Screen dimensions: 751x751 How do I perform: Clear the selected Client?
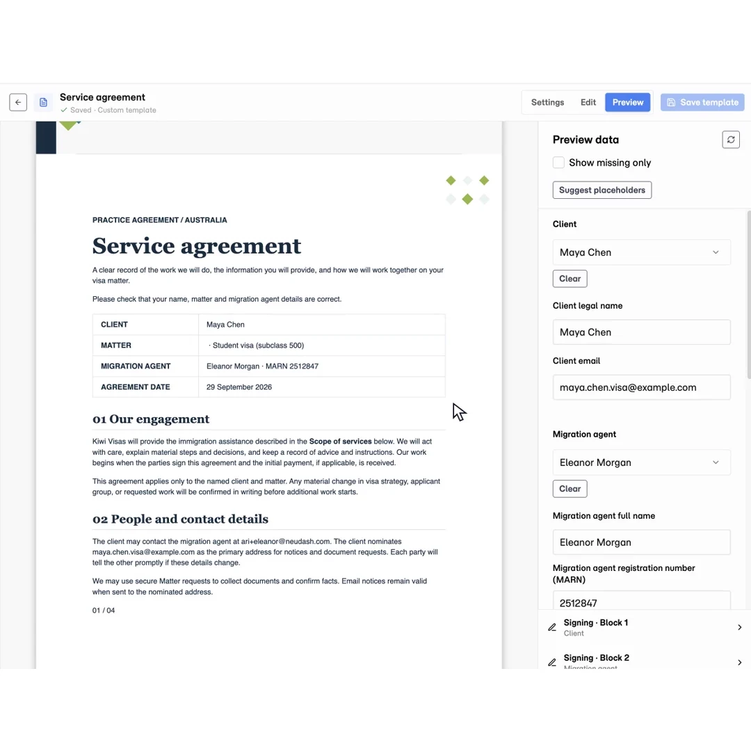pos(570,279)
